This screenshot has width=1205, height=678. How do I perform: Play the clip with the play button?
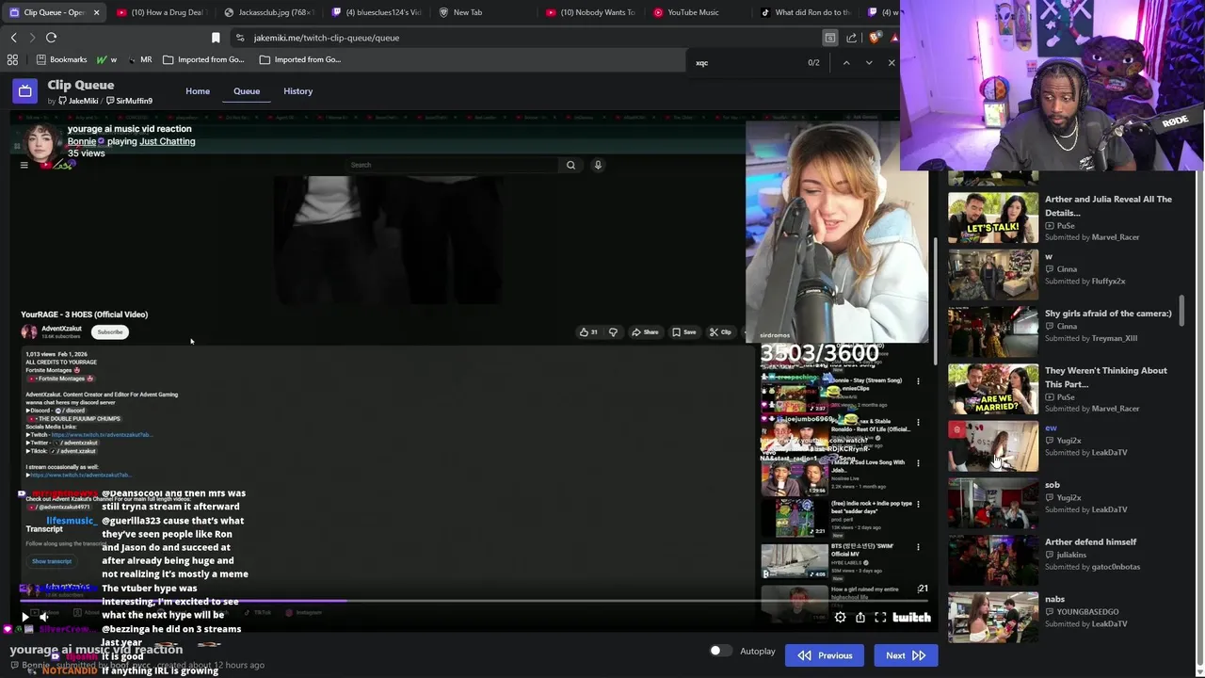coord(24,618)
